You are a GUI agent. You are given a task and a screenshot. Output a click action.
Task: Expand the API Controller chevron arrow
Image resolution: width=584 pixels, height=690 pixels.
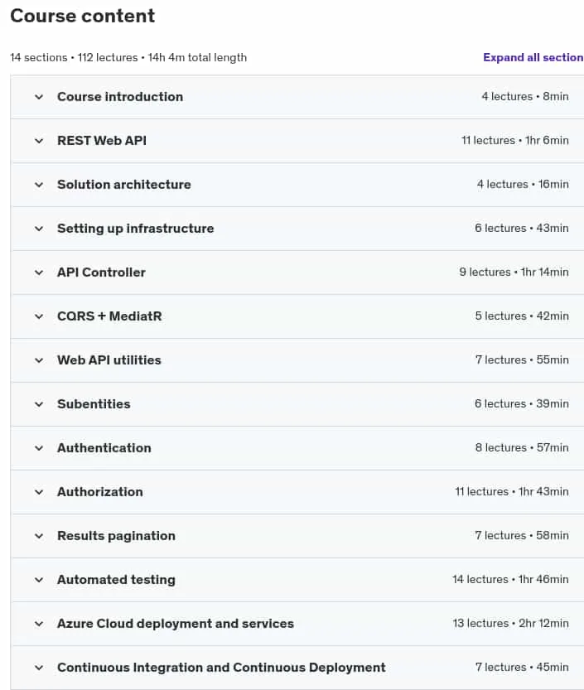tap(39, 273)
